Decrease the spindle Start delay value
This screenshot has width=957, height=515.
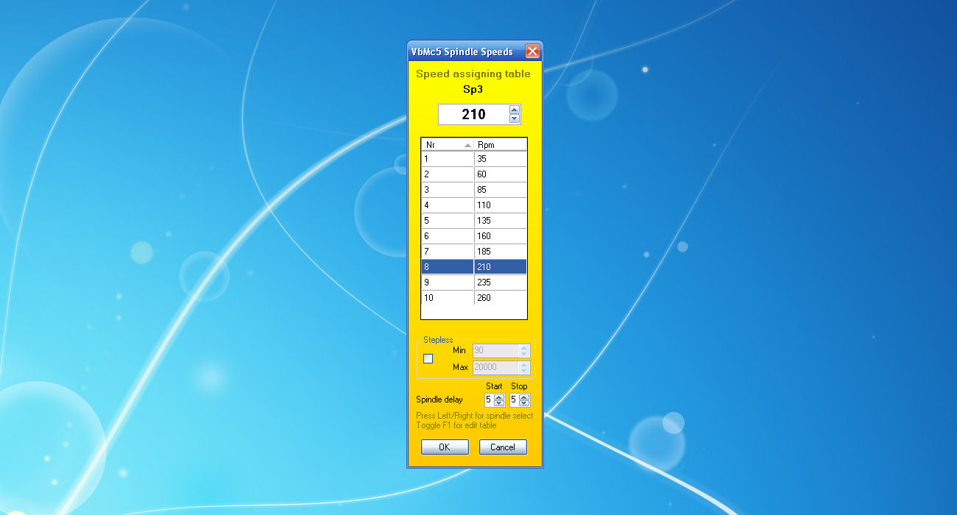[499, 403]
